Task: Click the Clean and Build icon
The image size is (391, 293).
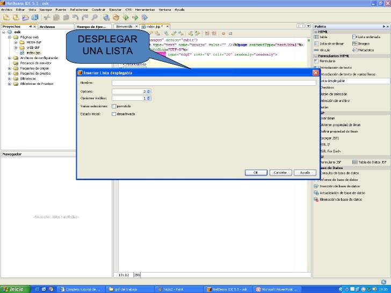Action: pyautogui.click(x=116, y=17)
